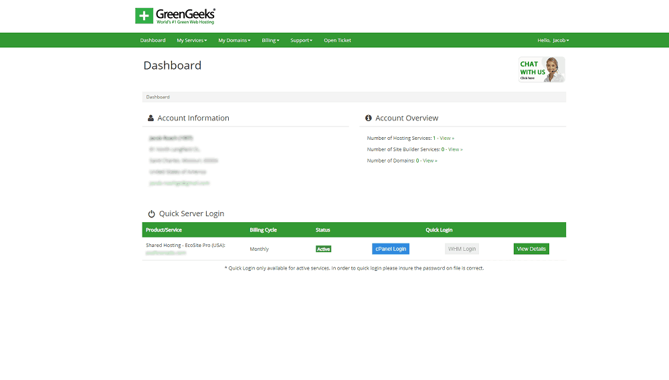Click the Shared Hosting - EcoSite Pro text
The image size is (669, 380).
185,246
